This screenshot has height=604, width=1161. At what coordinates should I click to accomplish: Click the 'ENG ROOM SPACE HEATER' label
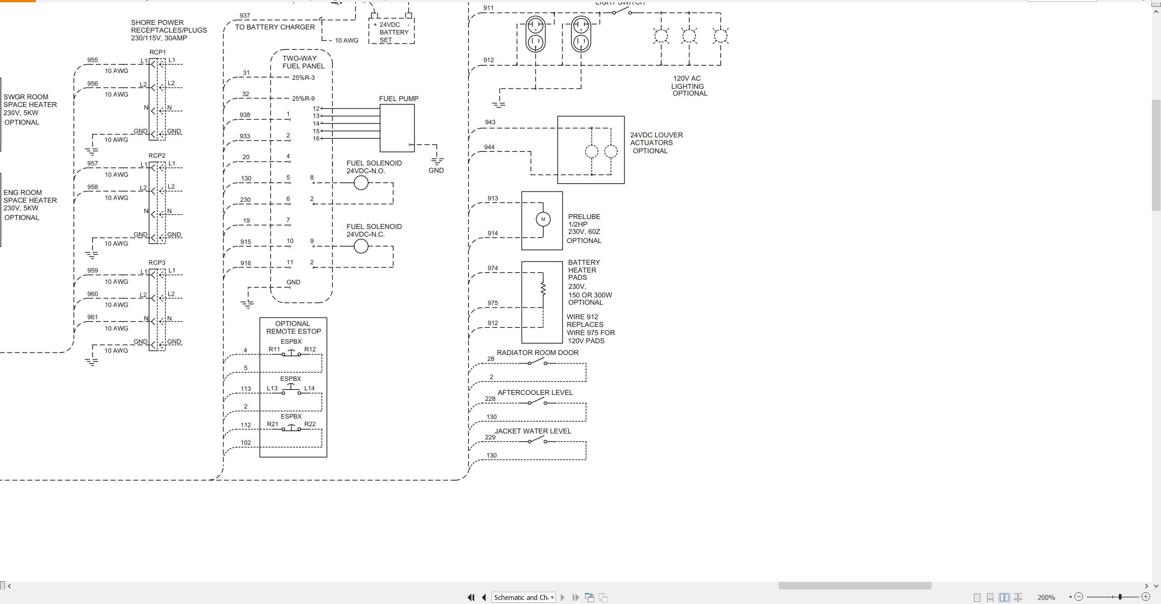(x=30, y=196)
